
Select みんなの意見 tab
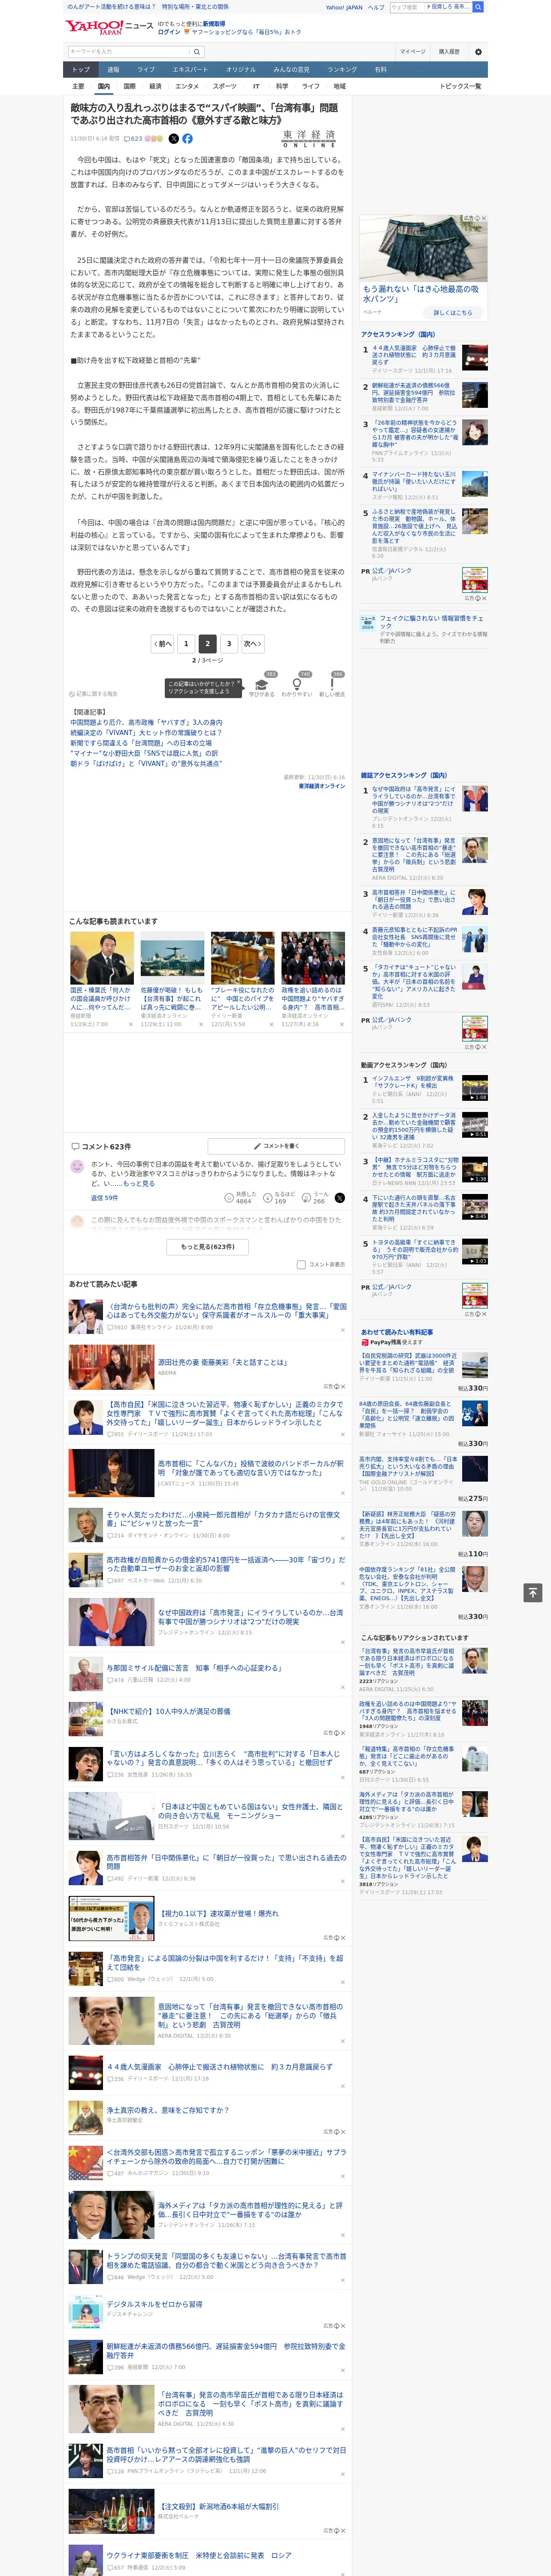coord(292,69)
